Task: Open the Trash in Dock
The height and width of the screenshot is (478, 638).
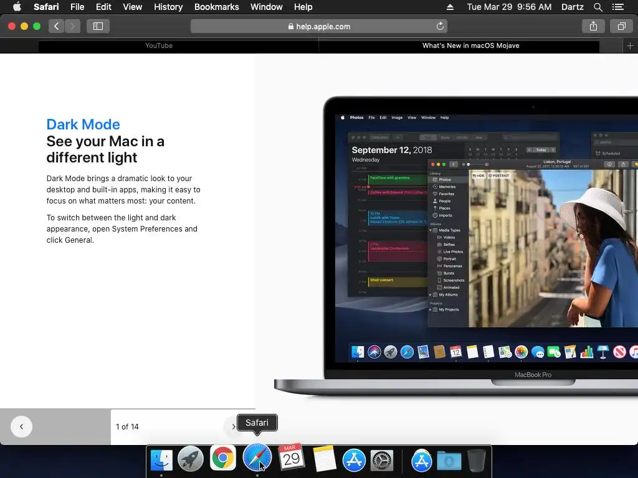Action: (x=477, y=460)
